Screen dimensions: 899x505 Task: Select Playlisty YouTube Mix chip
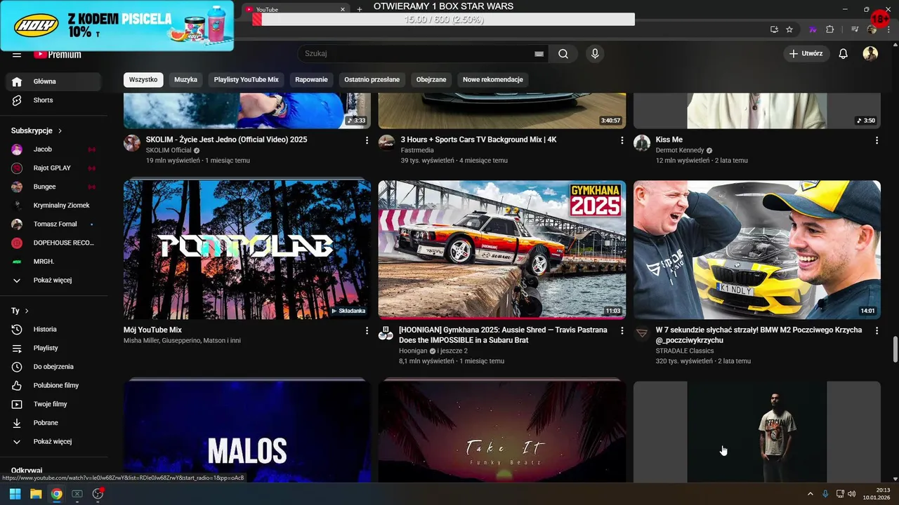pyautogui.click(x=246, y=80)
